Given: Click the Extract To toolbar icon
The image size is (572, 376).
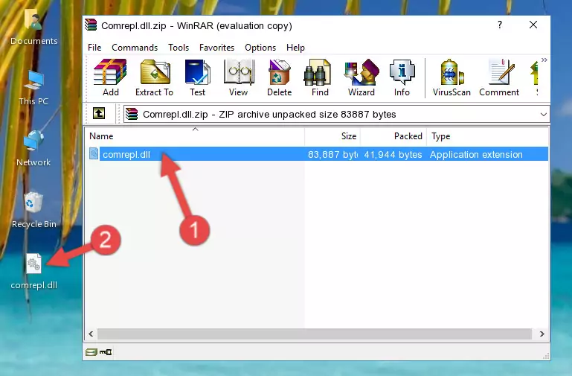Looking at the screenshot, I should click(x=154, y=77).
